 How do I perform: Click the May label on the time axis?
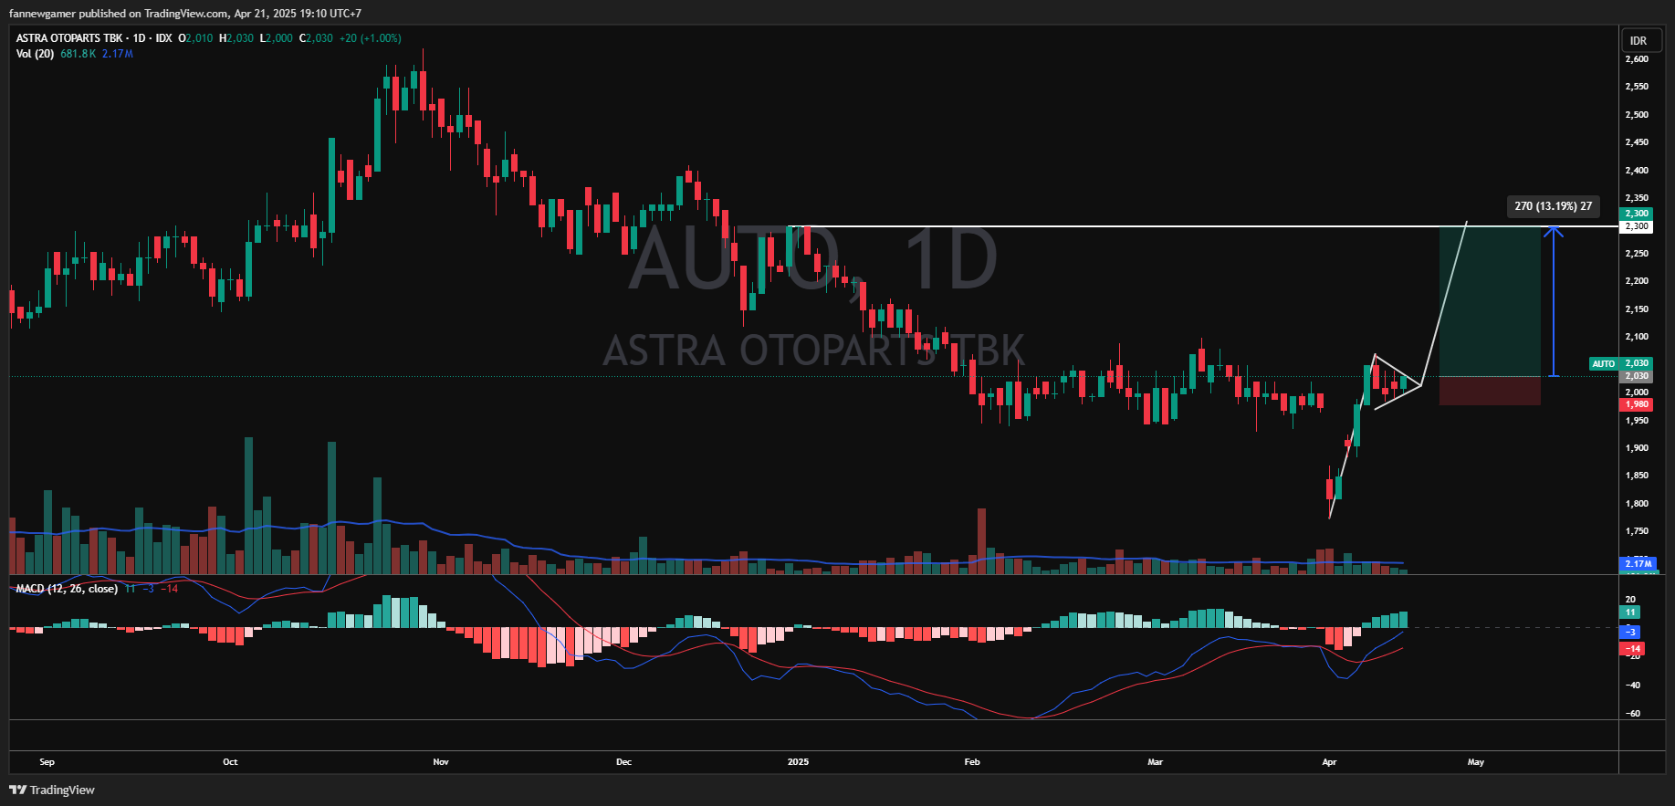[1476, 762]
